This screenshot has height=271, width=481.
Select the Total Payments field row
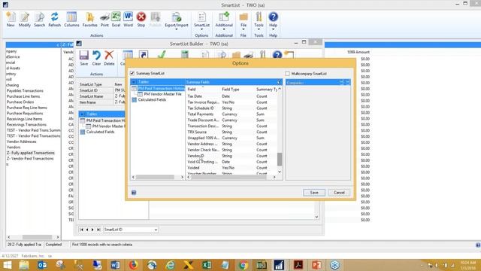[232, 114]
